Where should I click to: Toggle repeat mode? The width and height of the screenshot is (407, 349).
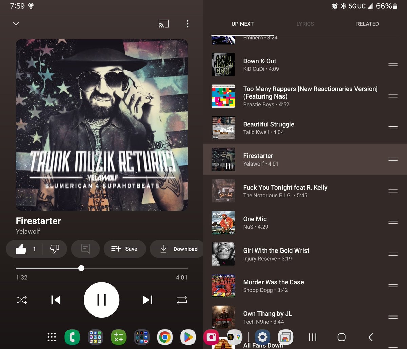[181, 300]
